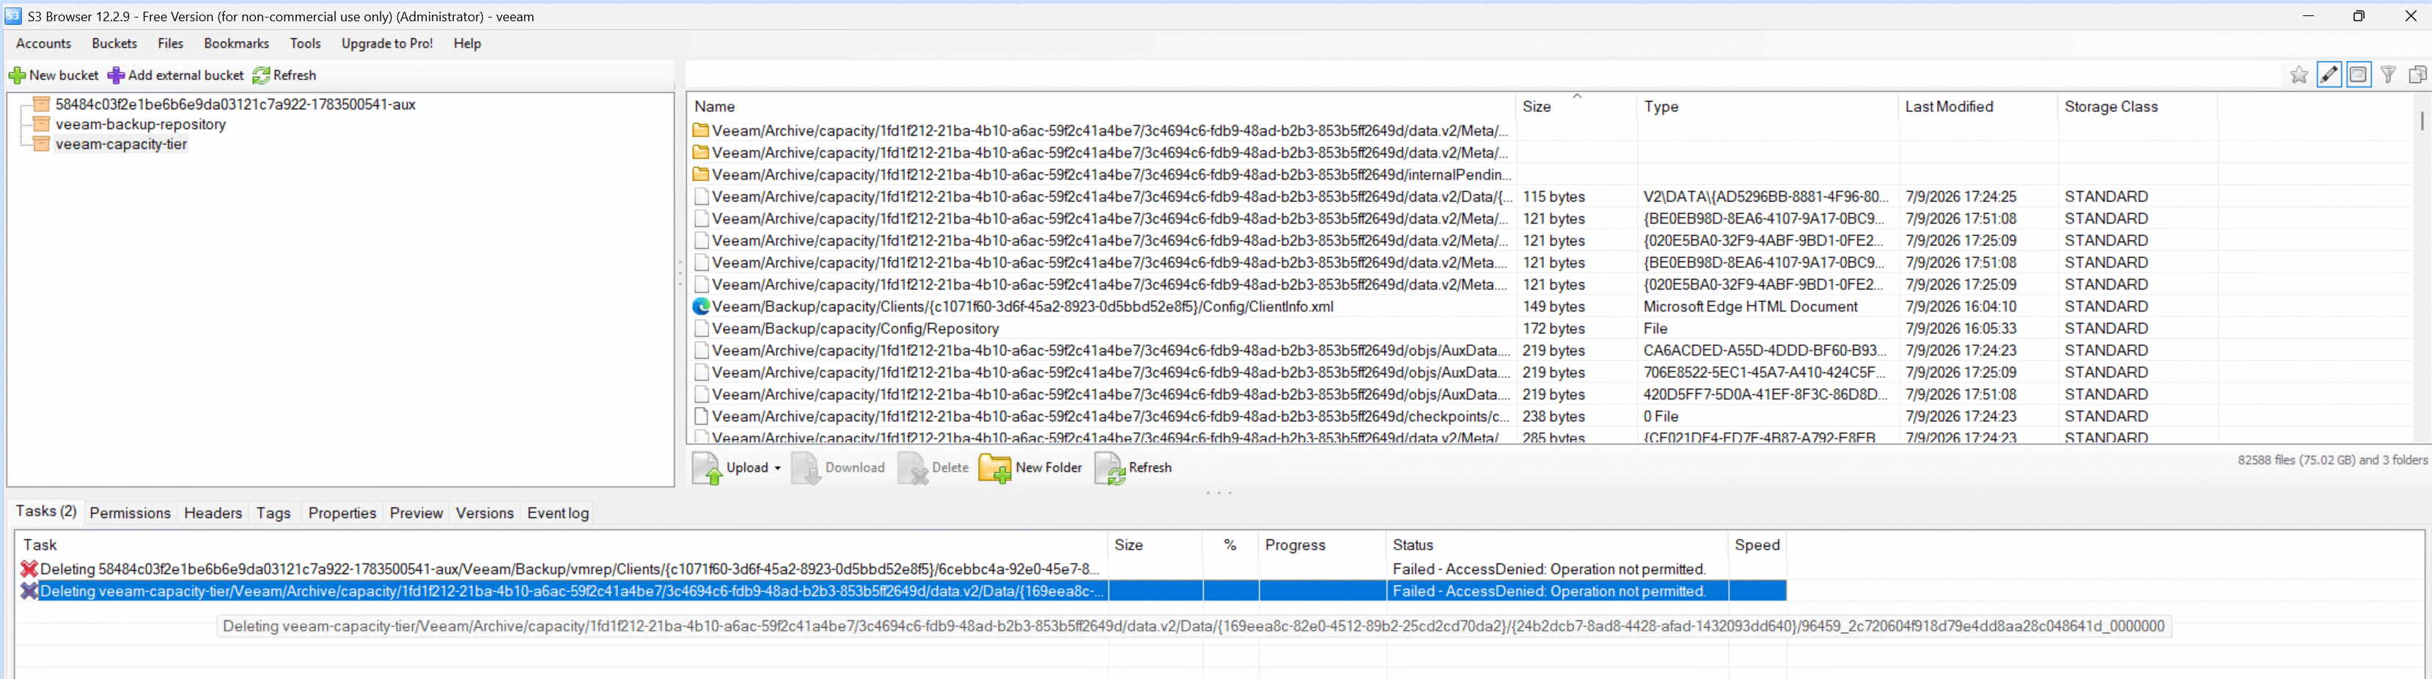Viewport: 2432px width, 679px height.
Task: Open the Accounts menu
Action: pos(43,43)
